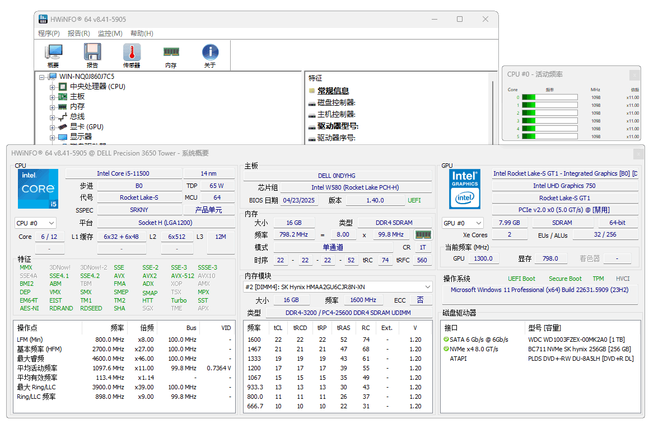Open the CPU #0 dropdown
The width and height of the screenshot is (649, 424).
pos(35,223)
